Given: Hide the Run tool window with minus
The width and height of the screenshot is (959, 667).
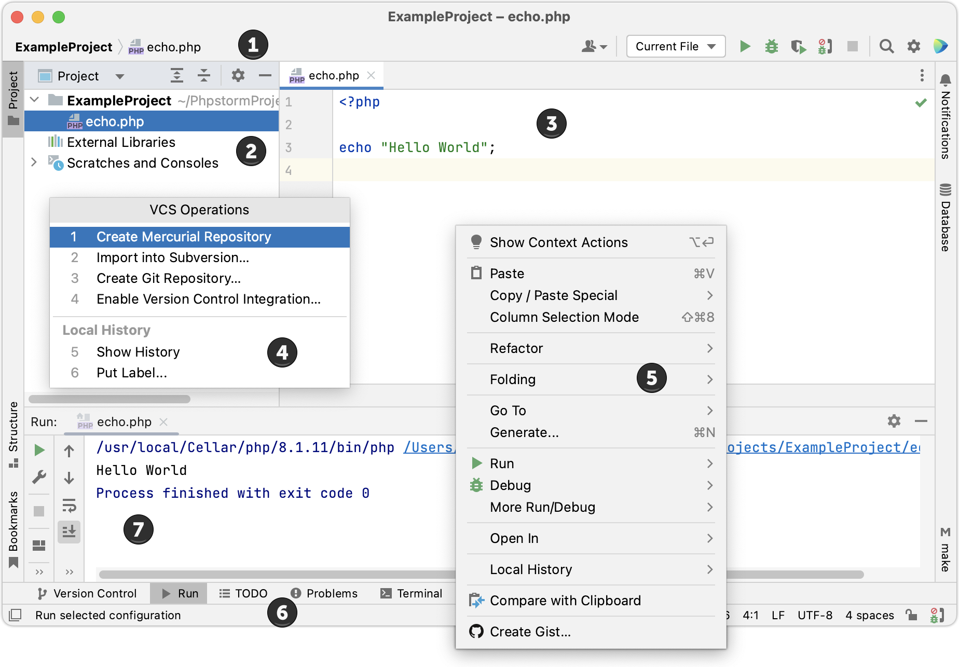Looking at the screenshot, I should tap(921, 421).
